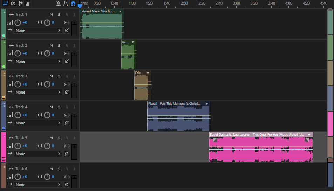Click the fade-in handle on the pink clip
Viewport: 334px width, 191px height.
(x=215, y=139)
